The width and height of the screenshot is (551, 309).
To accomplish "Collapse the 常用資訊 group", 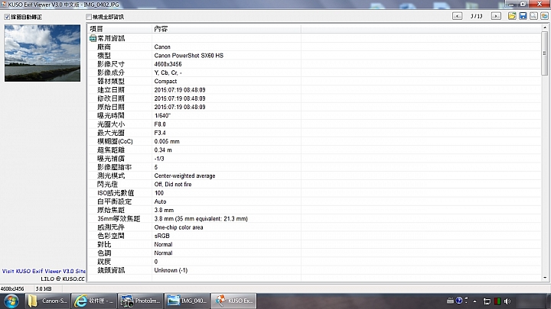I will [93, 38].
